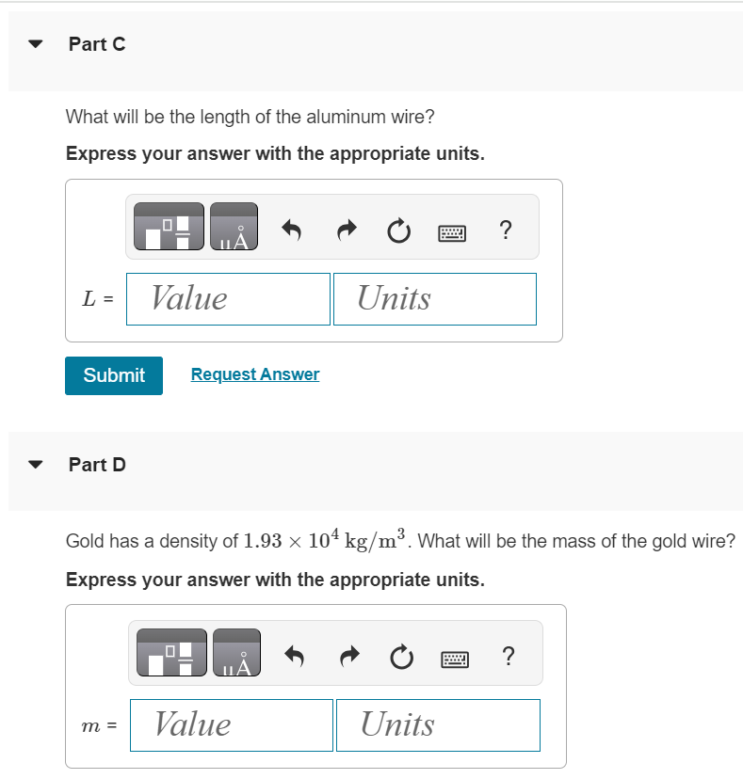Viewport: 743px width, 779px height.
Task: Open templates tool in Part C toolbar
Action: point(170,226)
